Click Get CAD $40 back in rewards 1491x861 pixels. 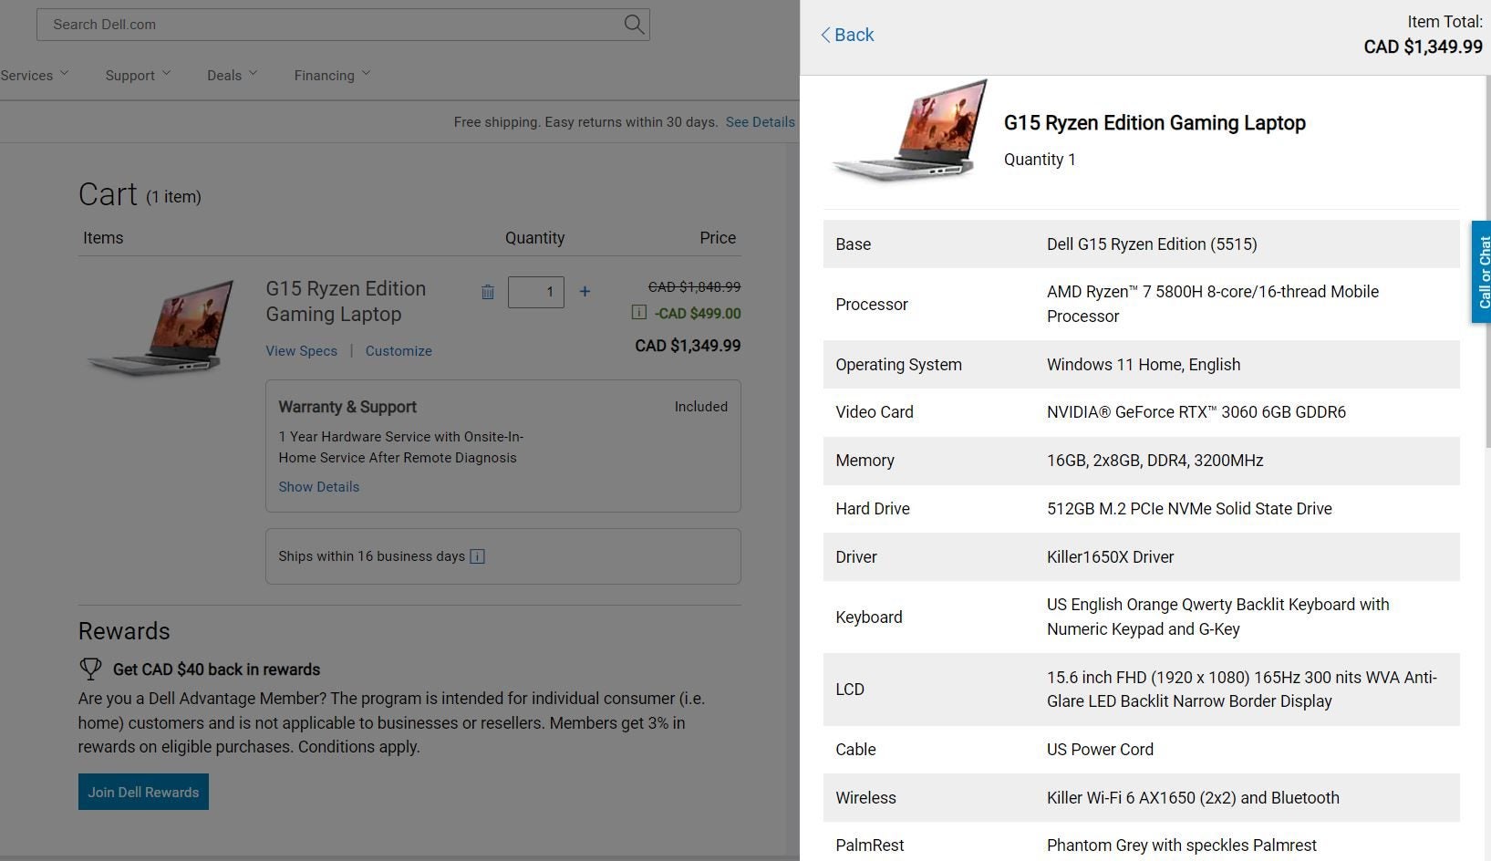(216, 669)
